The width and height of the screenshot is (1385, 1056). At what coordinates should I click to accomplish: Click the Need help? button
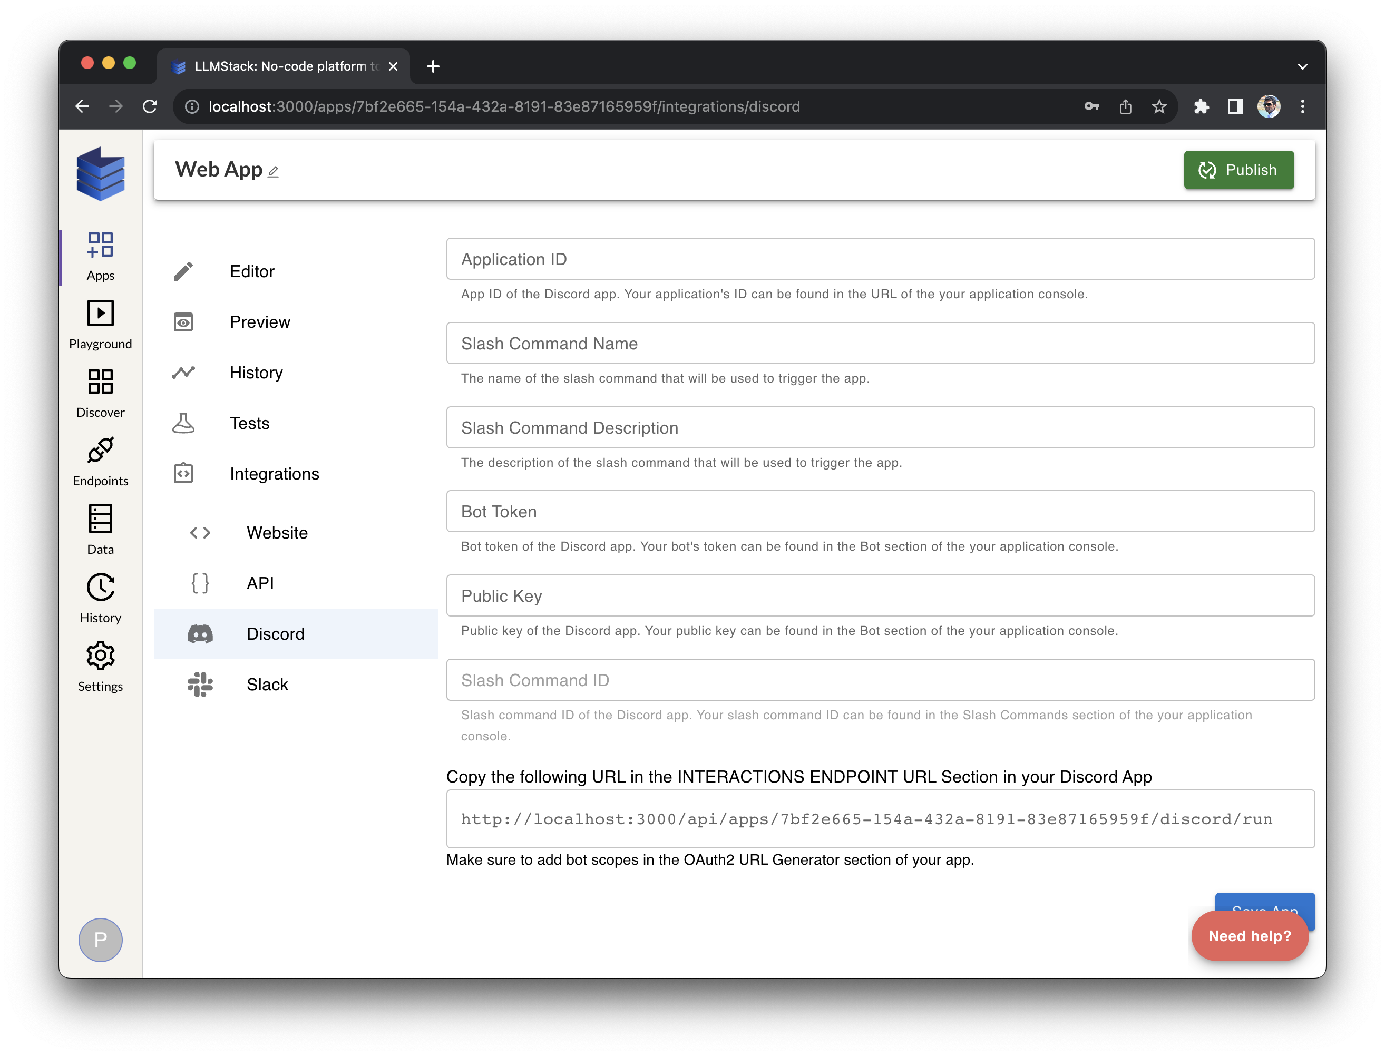[x=1251, y=936]
